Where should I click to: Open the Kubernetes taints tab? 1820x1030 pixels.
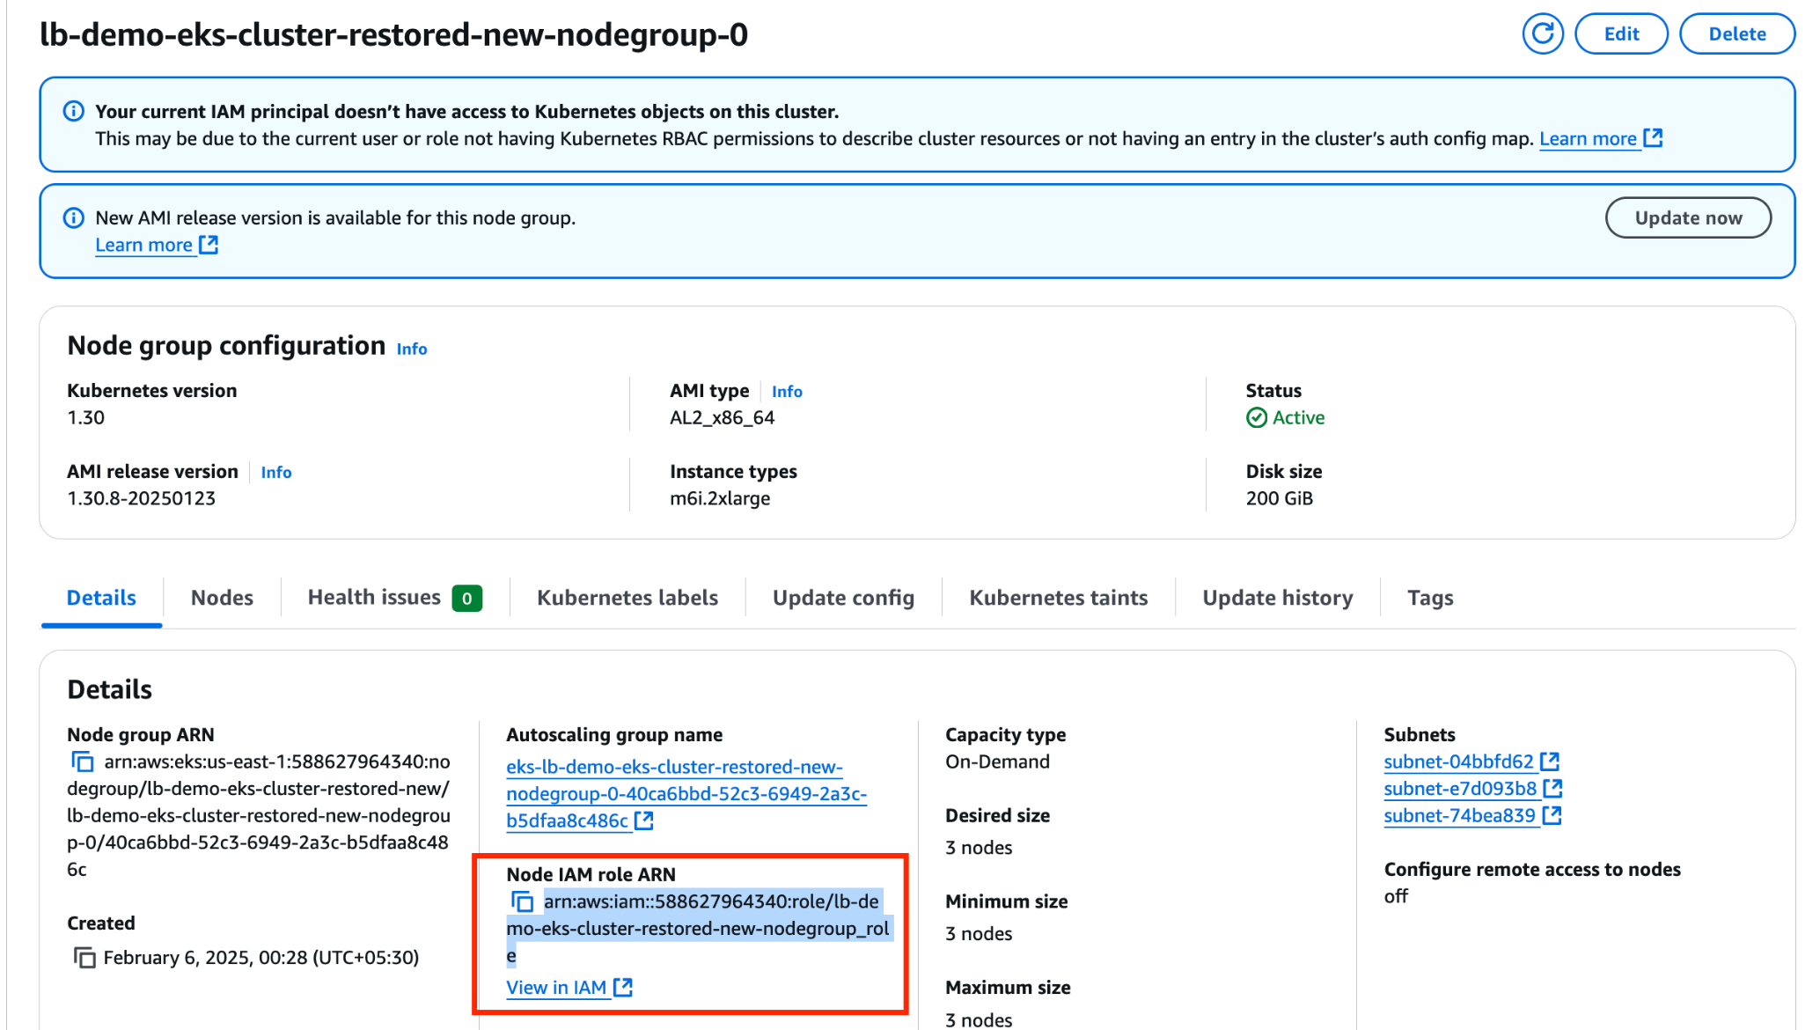tap(1058, 599)
